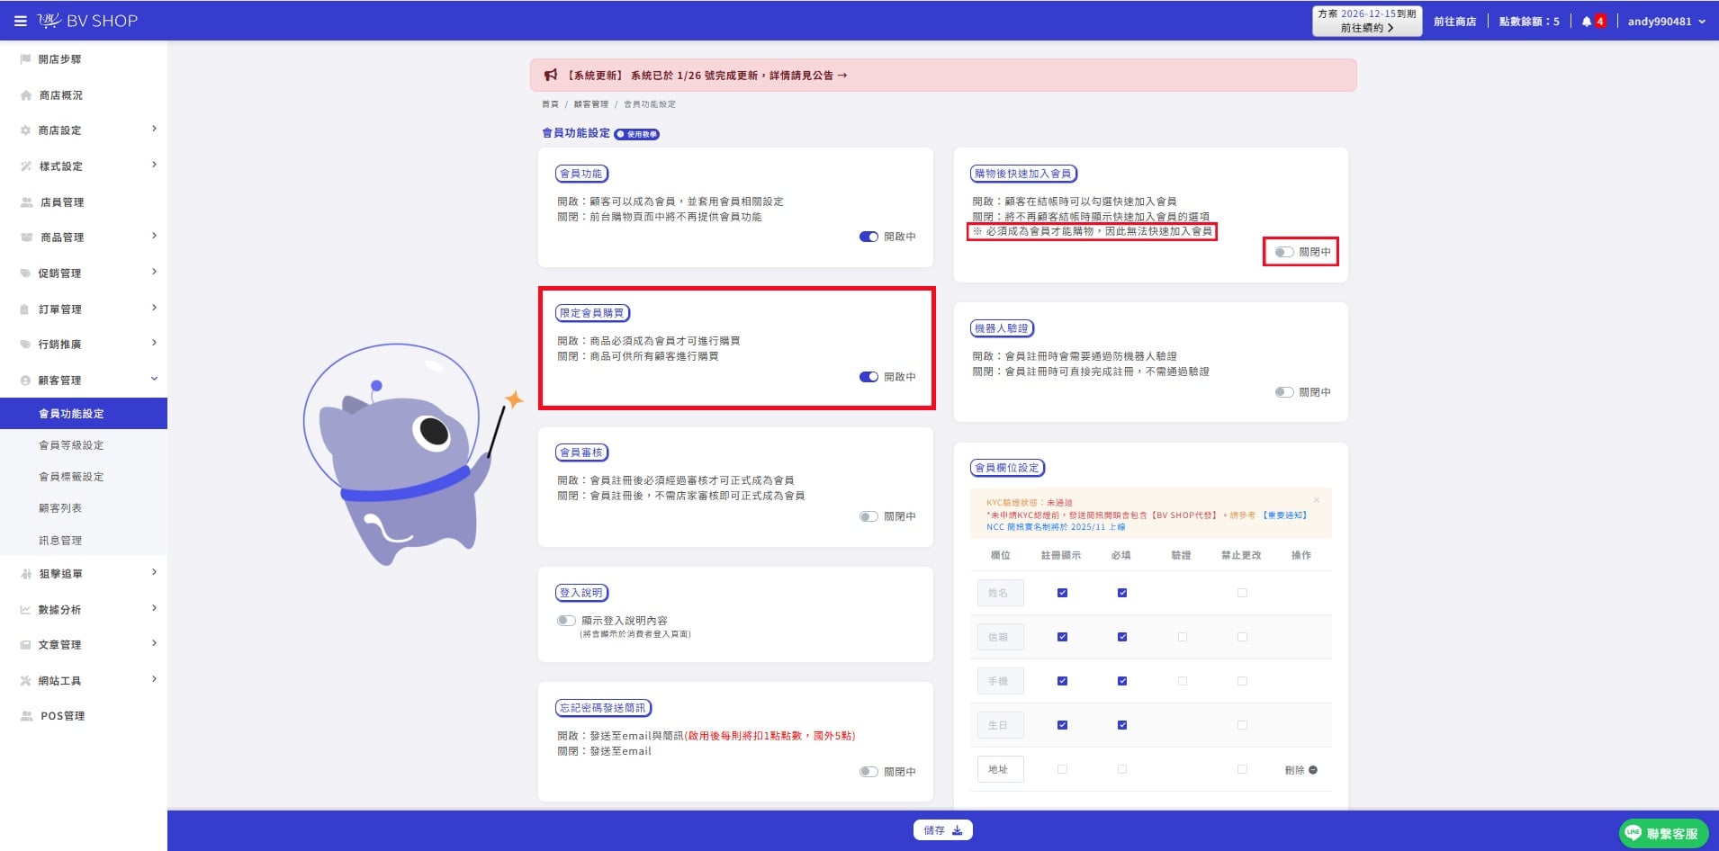Toggle the 會員審核 switch
Screen dimensions: 1719x851
[868, 516]
